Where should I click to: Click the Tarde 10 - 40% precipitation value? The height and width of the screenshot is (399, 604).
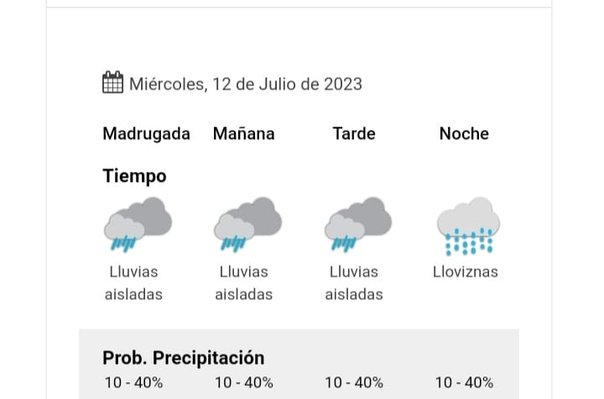354,382
